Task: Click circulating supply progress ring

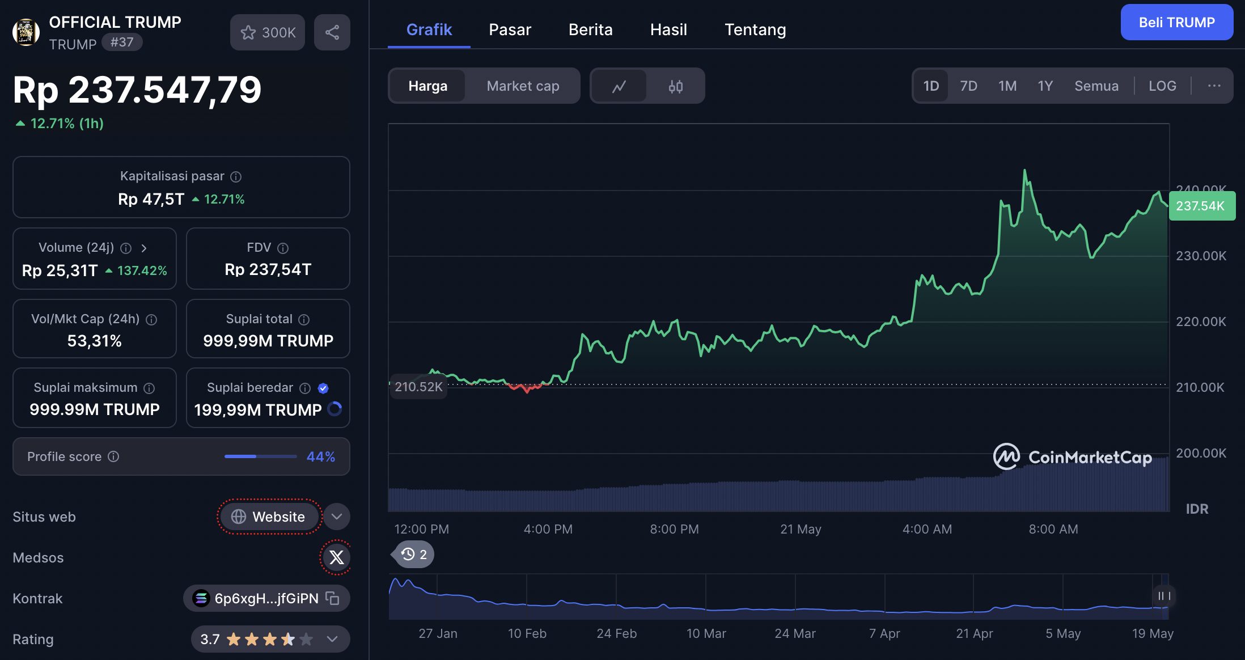Action: coord(335,409)
